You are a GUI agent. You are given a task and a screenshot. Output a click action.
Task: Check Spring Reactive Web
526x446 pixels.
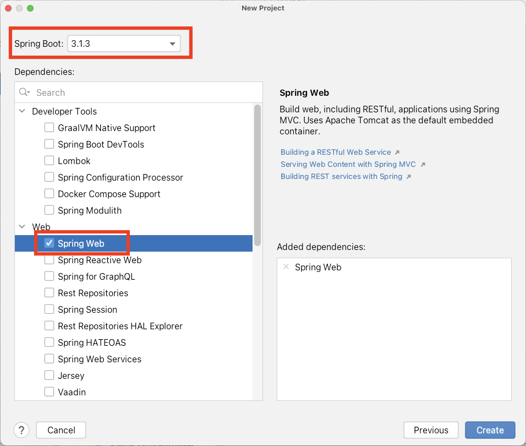(x=50, y=260)
